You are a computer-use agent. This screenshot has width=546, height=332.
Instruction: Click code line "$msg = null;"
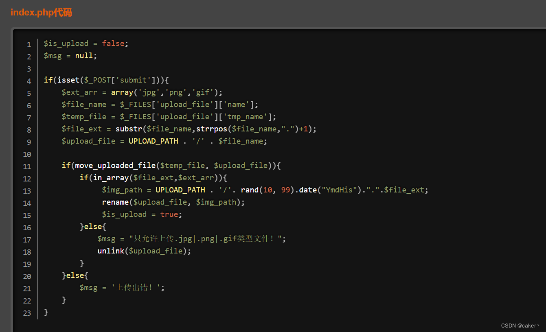[70, 56]
